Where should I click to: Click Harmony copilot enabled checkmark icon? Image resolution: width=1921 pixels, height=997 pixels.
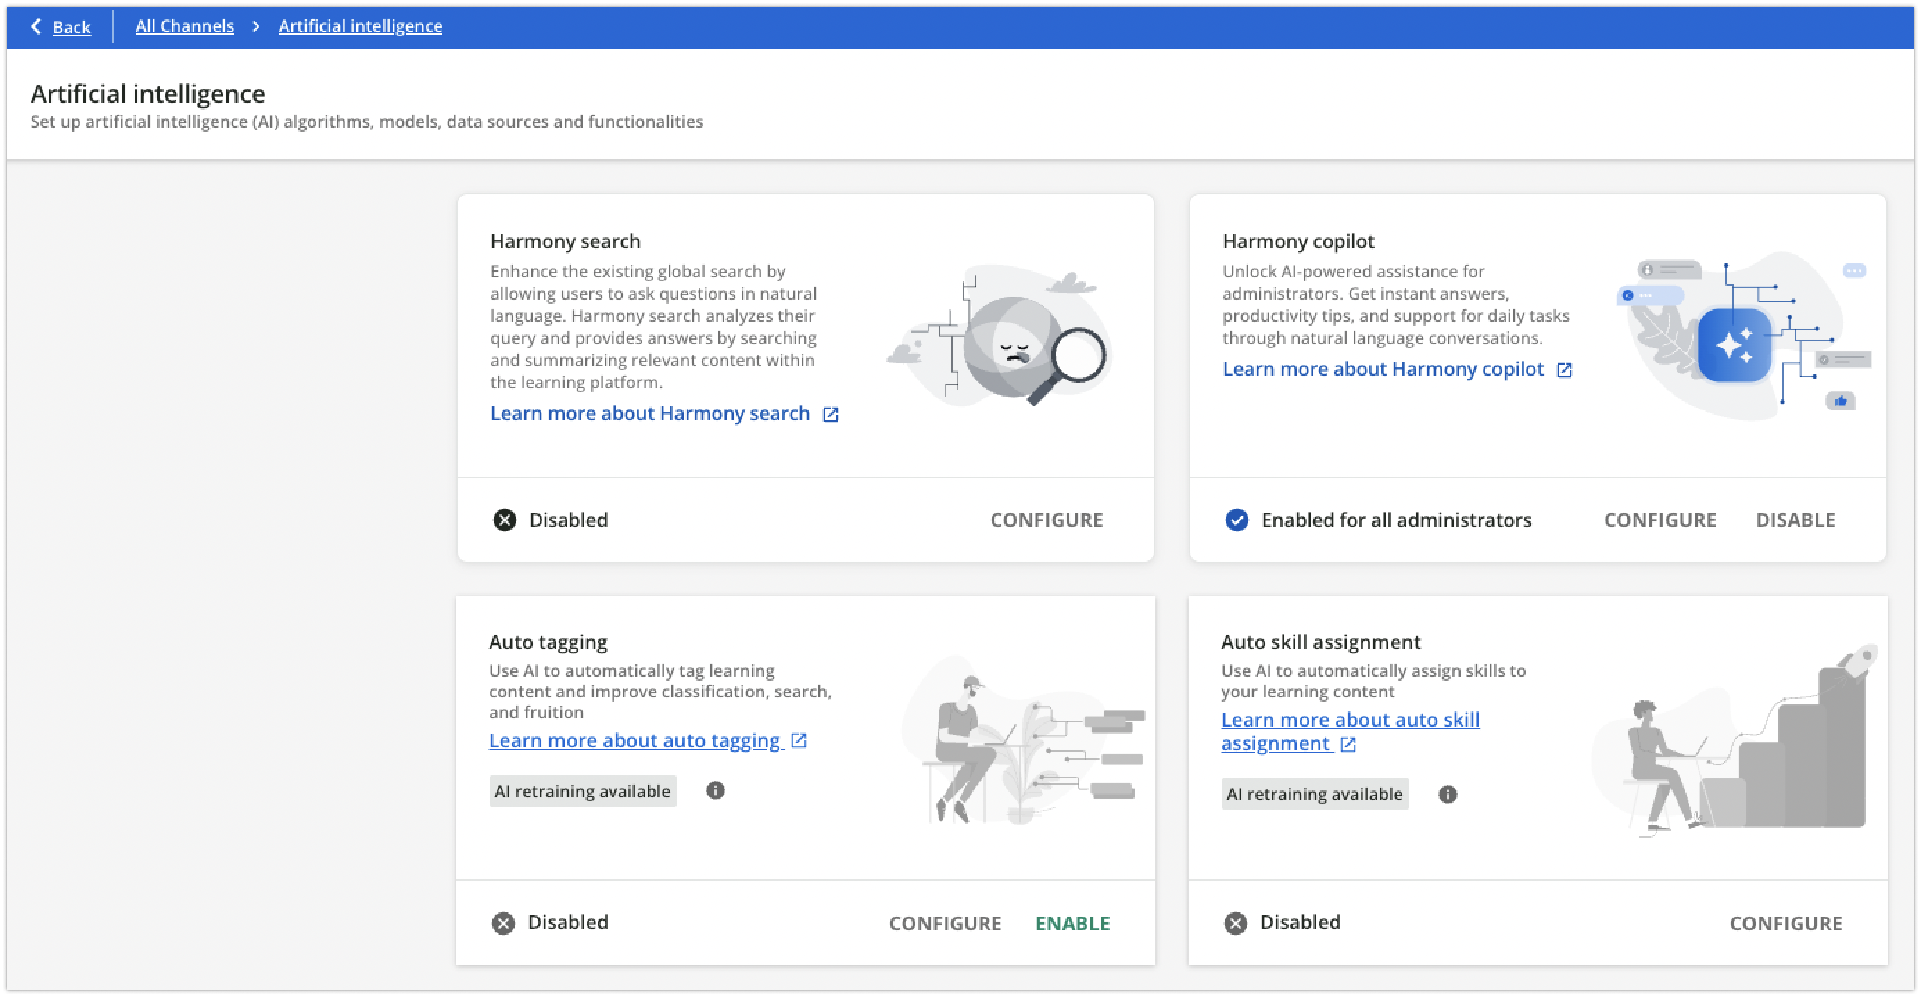pyautogui.click(x=1237, y=520)
